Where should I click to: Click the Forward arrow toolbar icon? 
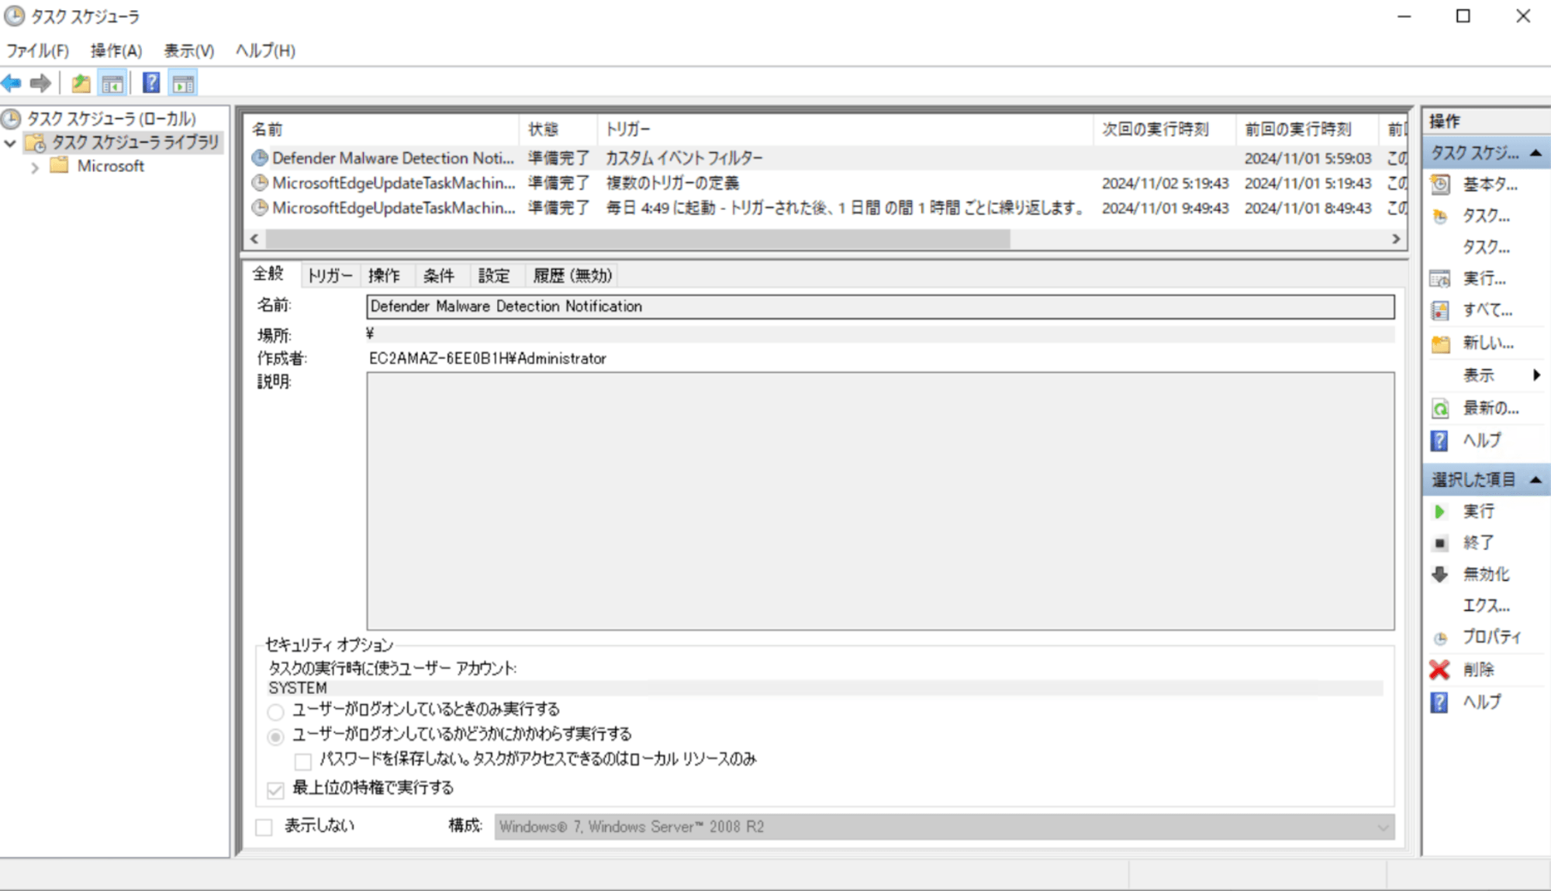pos(40,83)
